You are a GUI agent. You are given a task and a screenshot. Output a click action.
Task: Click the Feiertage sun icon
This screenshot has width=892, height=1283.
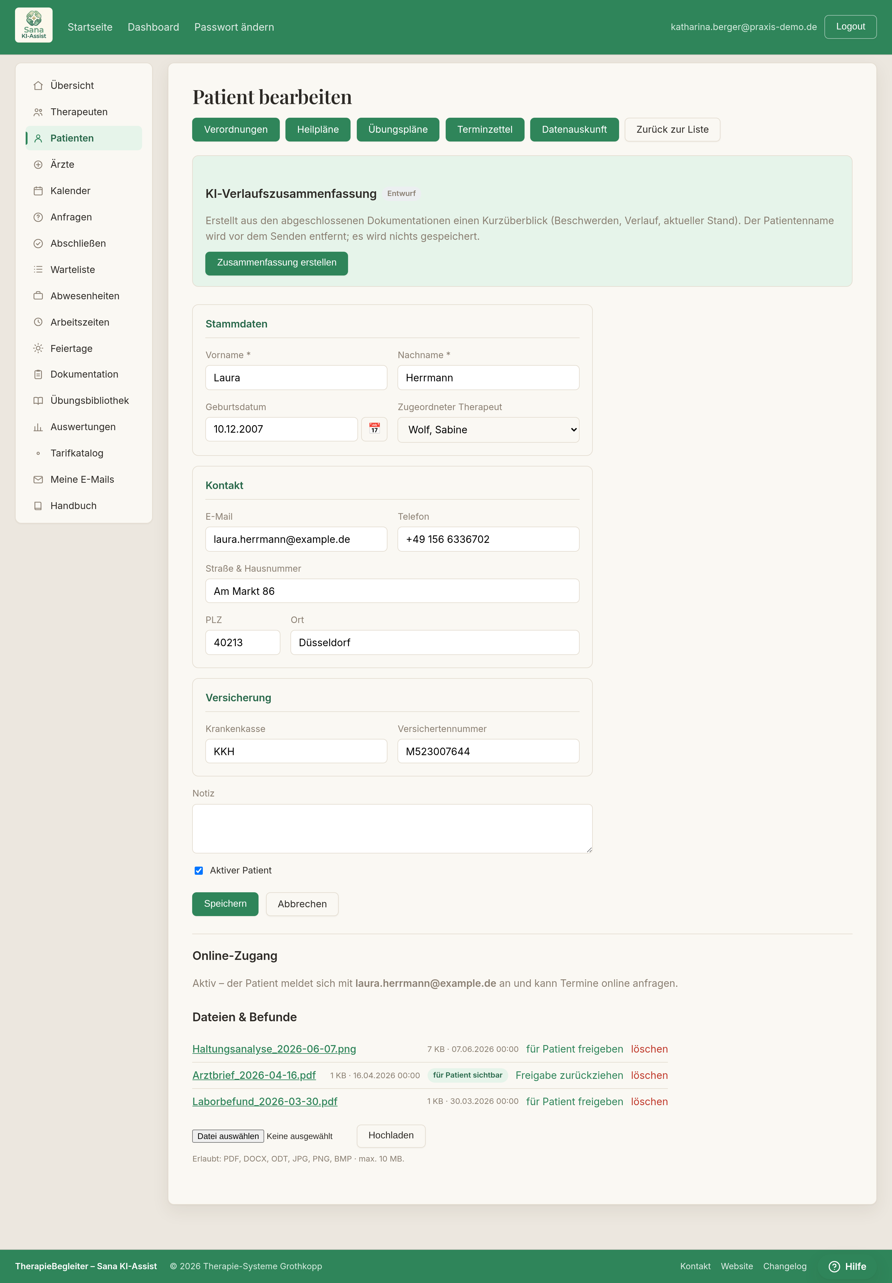[x=38, y=348]
